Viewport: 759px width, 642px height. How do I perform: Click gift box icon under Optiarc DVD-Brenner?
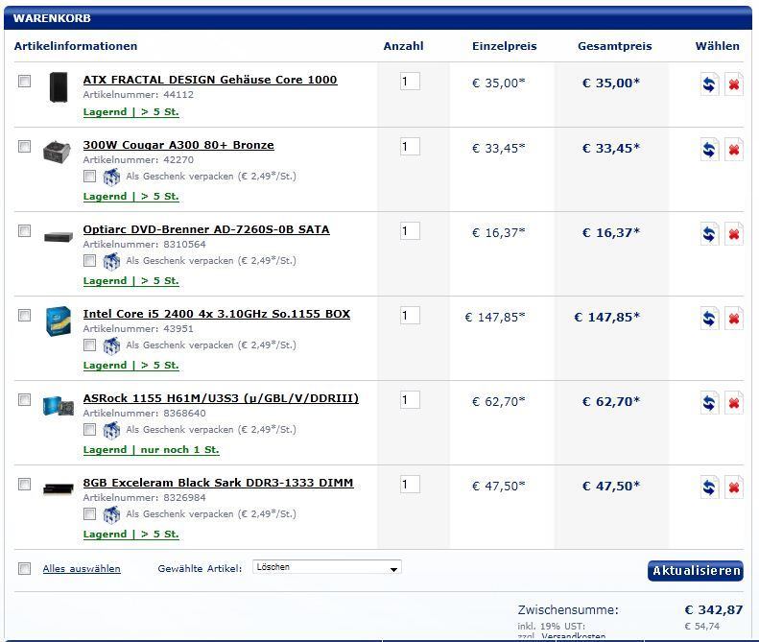111,261
